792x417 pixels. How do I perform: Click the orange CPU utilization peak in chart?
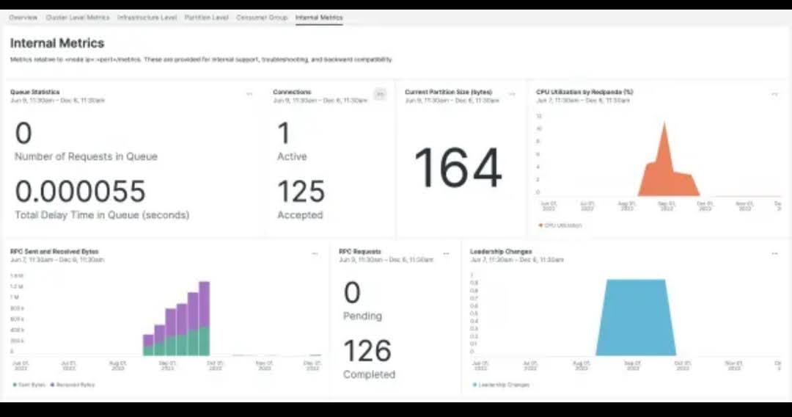pos(664,147)
